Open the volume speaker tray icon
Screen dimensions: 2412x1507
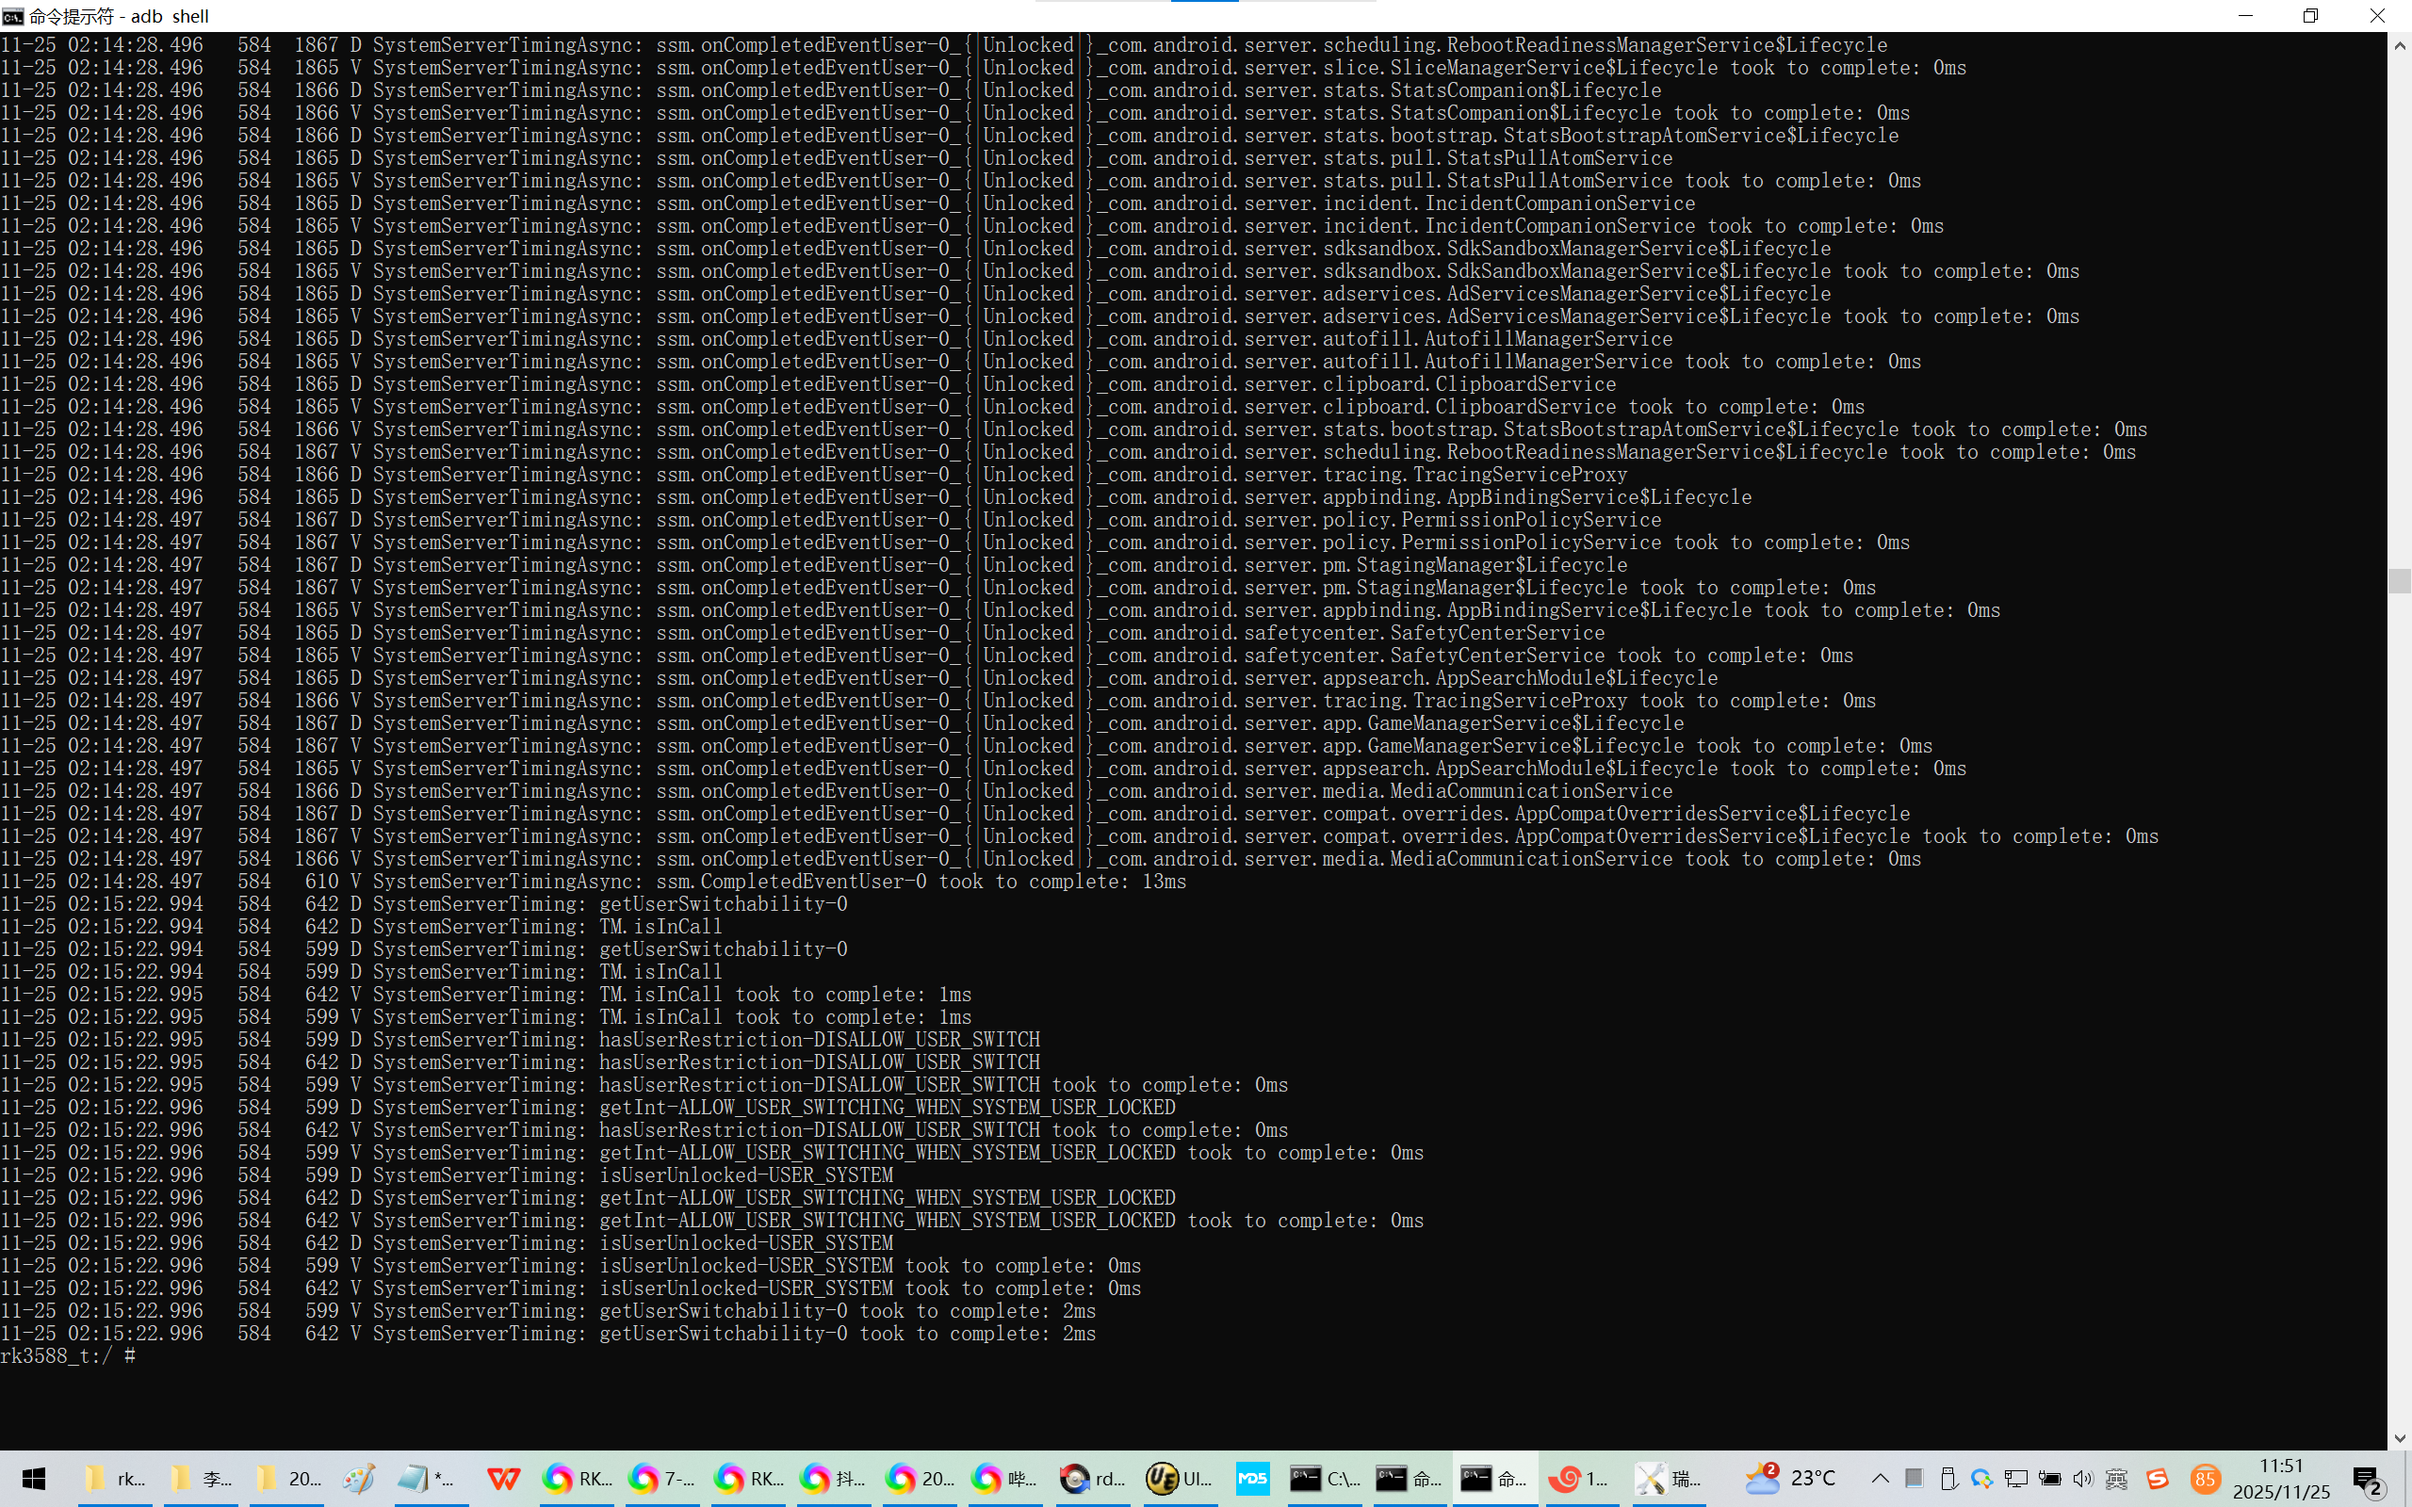tap(2082, 1478)
